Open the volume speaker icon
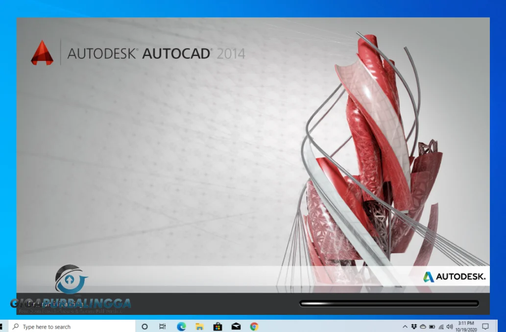506x332 pixels. click(x=450, y=327)
